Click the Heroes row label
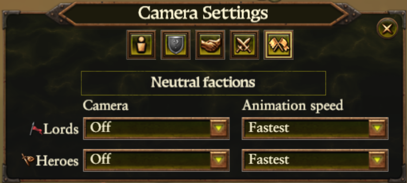407x183 pixels. click(57, 161)
